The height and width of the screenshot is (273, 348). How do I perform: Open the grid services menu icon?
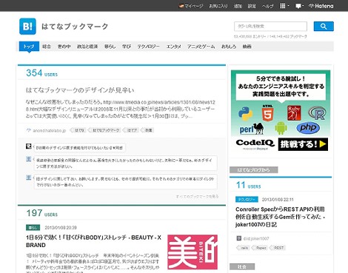click(x=283, y=6)
